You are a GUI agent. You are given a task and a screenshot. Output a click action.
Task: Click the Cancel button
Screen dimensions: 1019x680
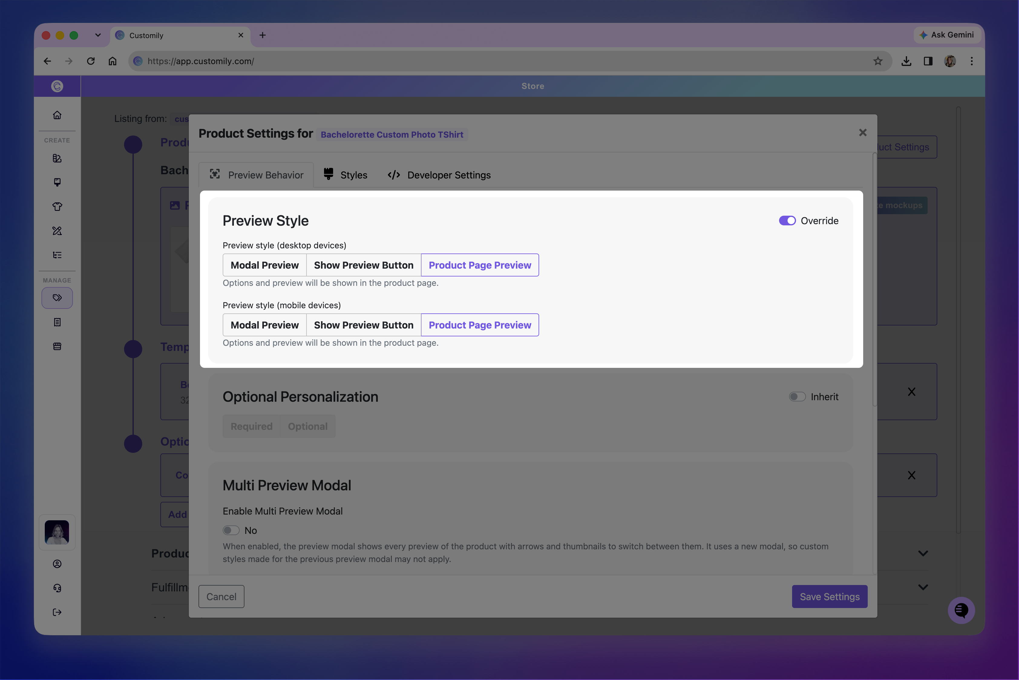(x=221, y=597)
